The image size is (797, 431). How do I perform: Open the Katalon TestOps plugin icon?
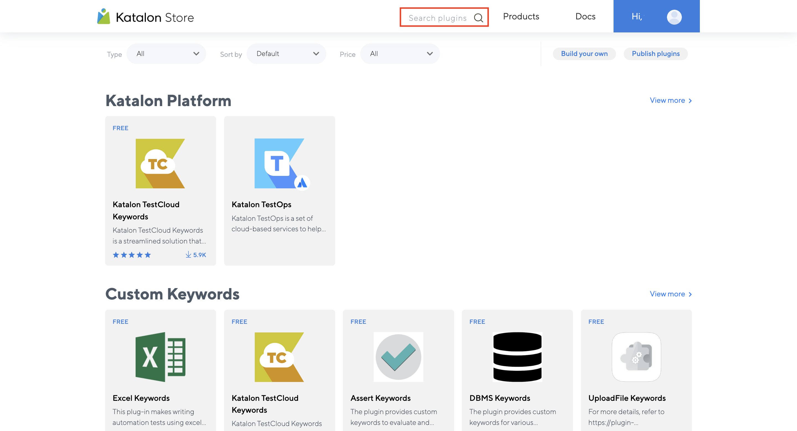coord(280,163)
